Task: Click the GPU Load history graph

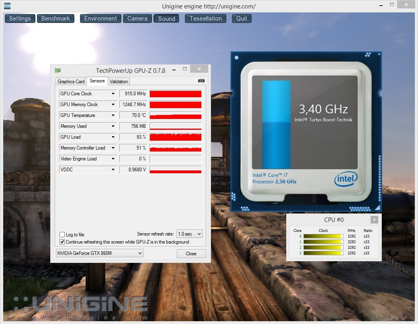Action: (175, 137)
